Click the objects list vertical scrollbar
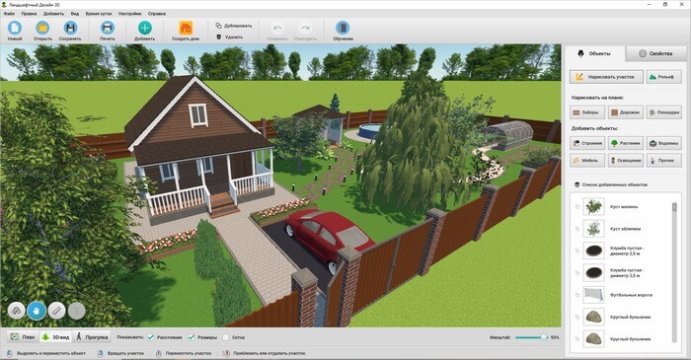The image size is (691, 360). pos(674,272)
